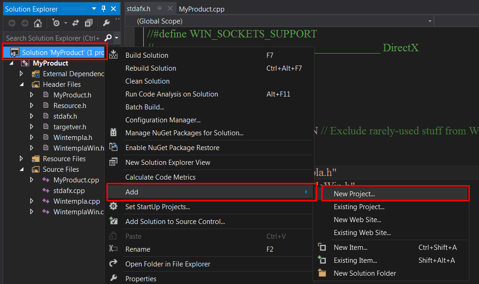Click the Forward arrow in Solution Explorer toolbar
This screenshot has width=479, height=284.
[25, 23]
